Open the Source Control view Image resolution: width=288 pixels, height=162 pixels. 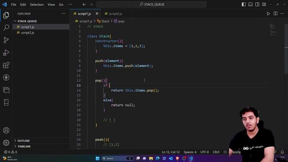point(6,40)
